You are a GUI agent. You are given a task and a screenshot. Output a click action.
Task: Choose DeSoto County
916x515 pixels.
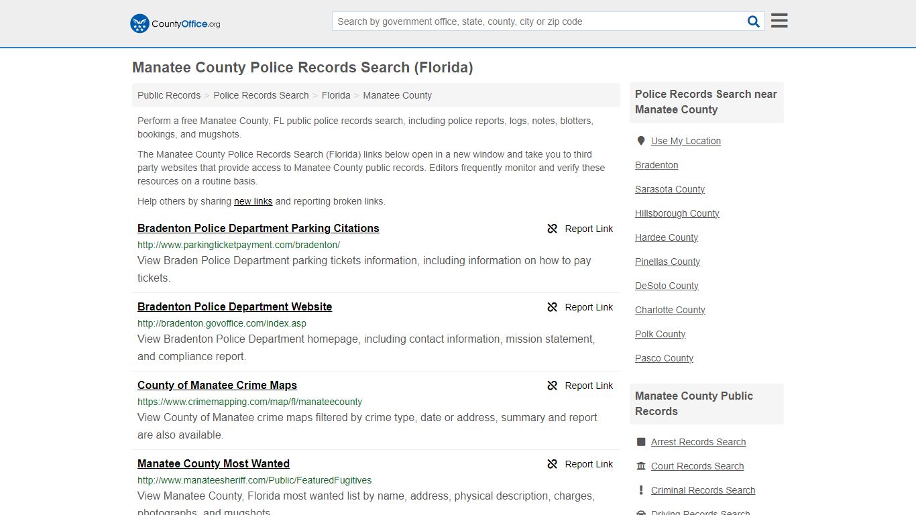tap(667, 286)
